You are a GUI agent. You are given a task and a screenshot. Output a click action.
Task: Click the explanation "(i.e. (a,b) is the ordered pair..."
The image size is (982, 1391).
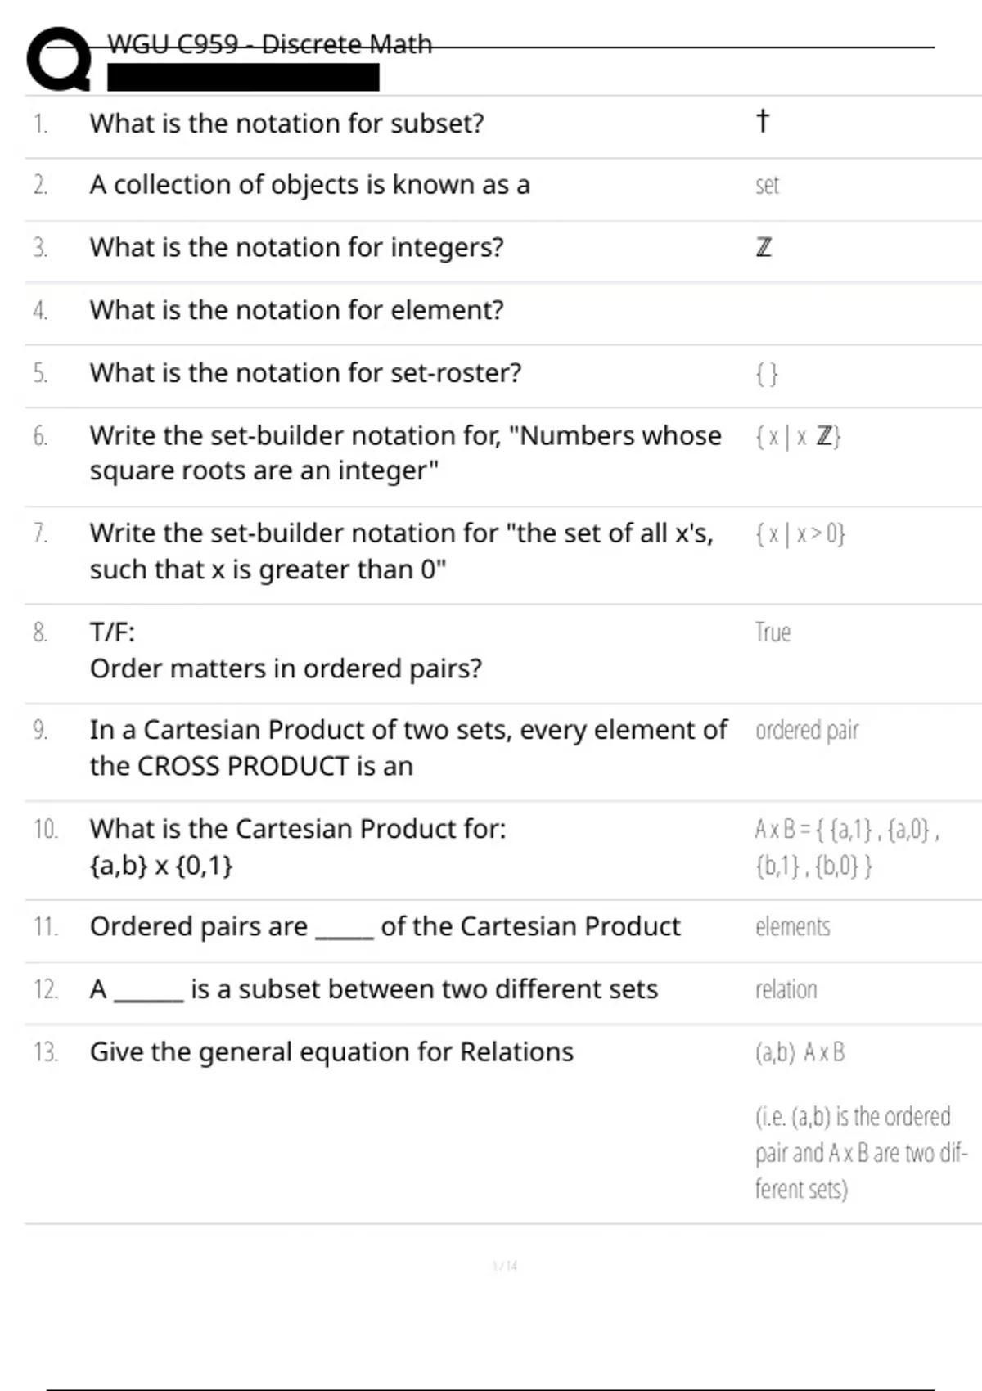click(861, 1152)
